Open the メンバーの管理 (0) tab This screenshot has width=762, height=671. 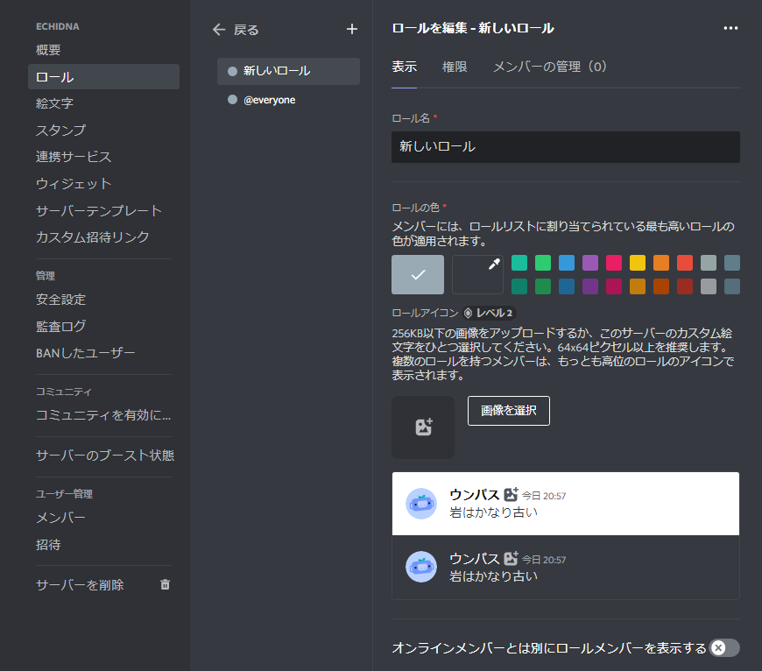pos(550,67)
